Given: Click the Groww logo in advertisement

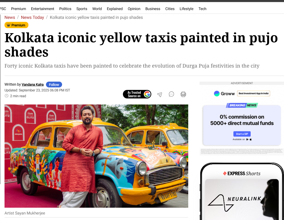Looking at the screenshot, I should tap(224, 93).
